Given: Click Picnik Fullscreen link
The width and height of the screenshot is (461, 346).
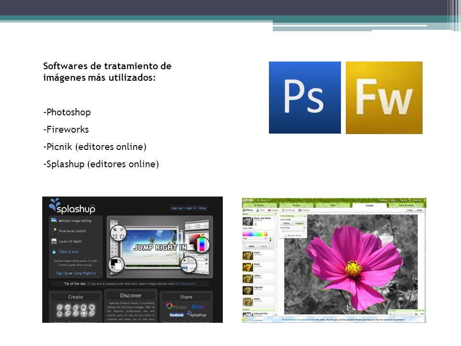Looking at the screenshot, I should point(417,200).
